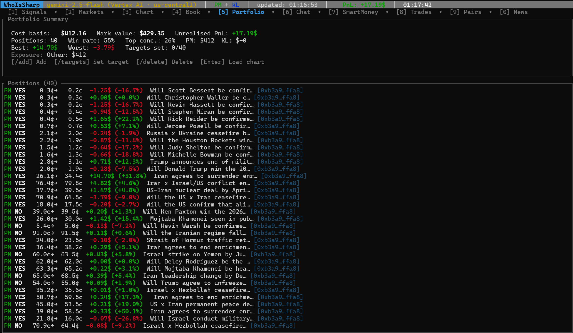Select the Ken Paxton NO position
Screen dimensions: 573x333
pos(194,212)
